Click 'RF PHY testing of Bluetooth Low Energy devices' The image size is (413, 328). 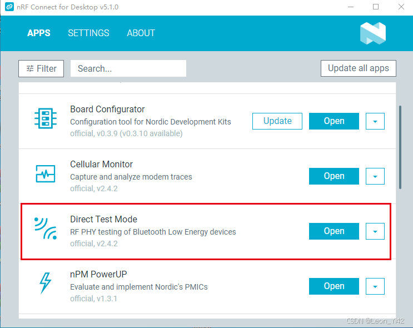pos(153,232)
